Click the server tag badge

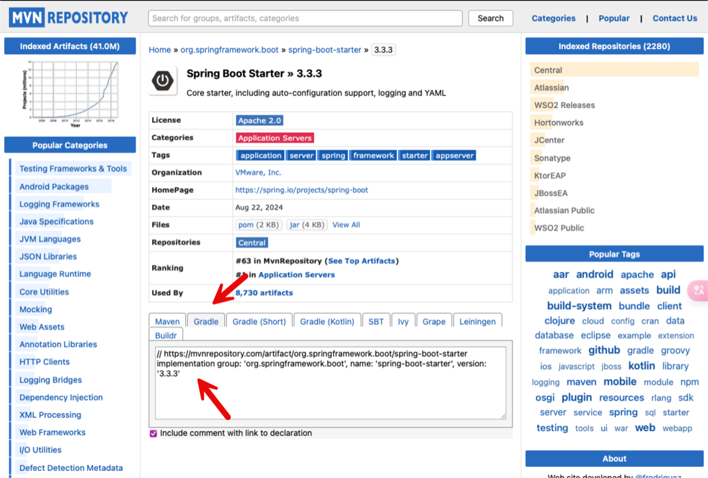click(301, 156)
